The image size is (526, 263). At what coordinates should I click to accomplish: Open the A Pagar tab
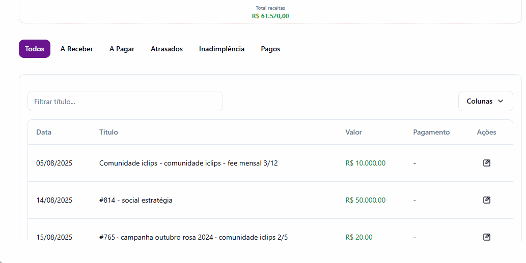coord(122,49)
